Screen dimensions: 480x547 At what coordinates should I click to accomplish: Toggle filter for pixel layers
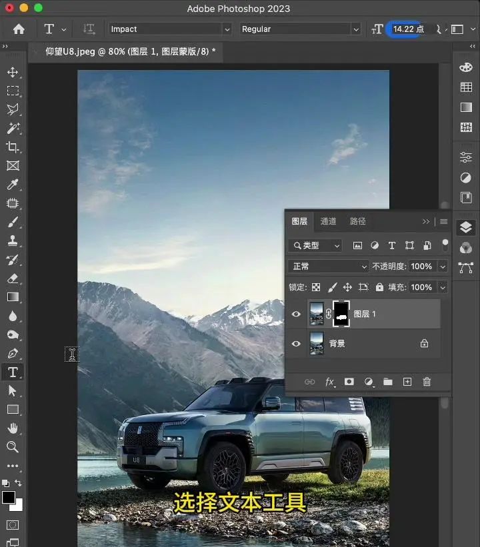357,246
